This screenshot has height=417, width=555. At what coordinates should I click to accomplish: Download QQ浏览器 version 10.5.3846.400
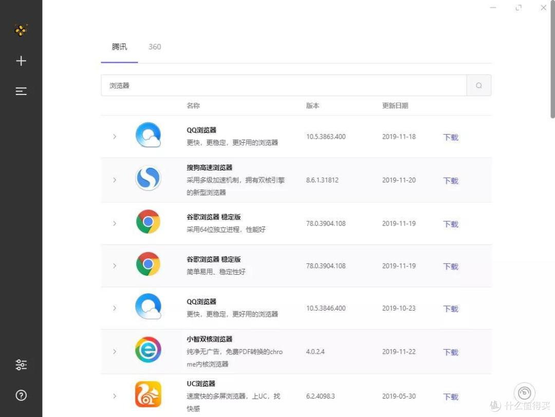point(451,309)
